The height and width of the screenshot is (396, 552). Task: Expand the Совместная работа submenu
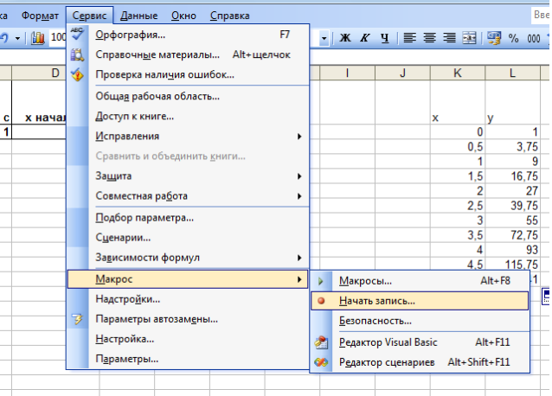[299, 196]
